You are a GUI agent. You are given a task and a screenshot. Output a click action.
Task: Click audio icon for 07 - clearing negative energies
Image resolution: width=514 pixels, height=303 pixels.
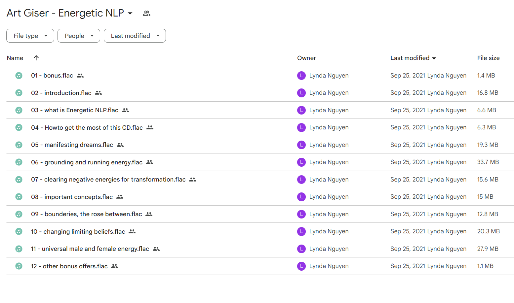click(x=19, y=180)
